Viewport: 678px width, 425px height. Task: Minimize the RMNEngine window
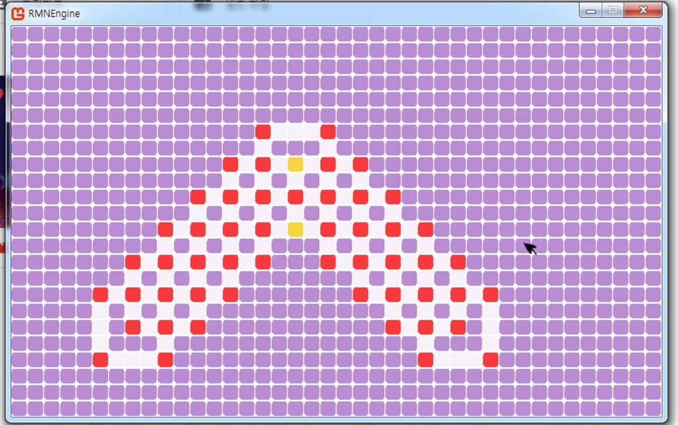(x=590, y=10)
